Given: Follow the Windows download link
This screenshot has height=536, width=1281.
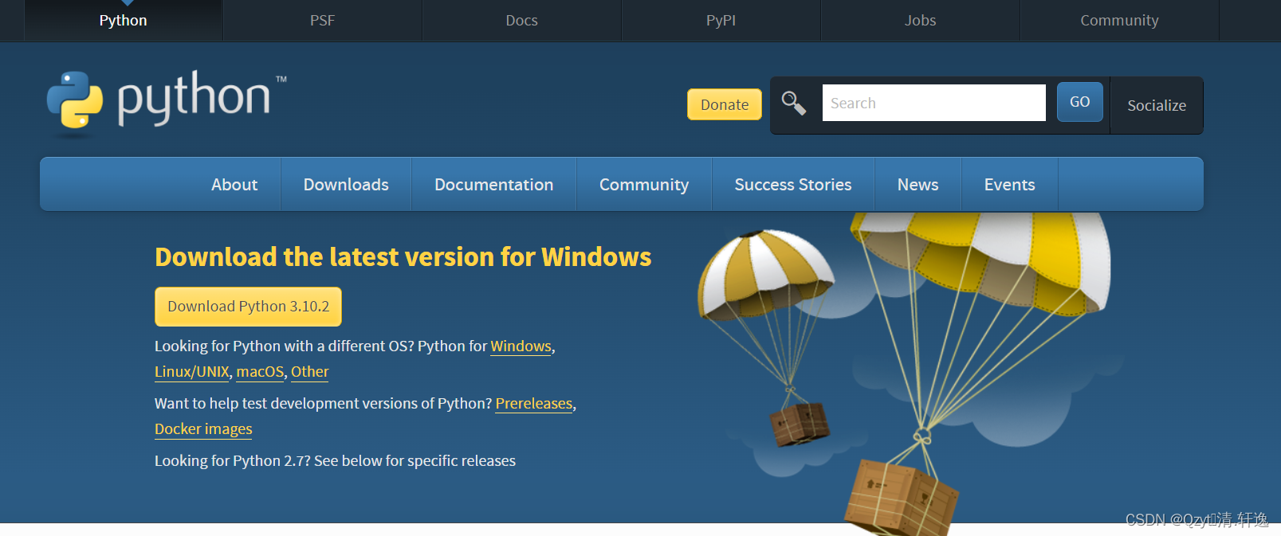Looking at the screenshot, I should 521,346.
